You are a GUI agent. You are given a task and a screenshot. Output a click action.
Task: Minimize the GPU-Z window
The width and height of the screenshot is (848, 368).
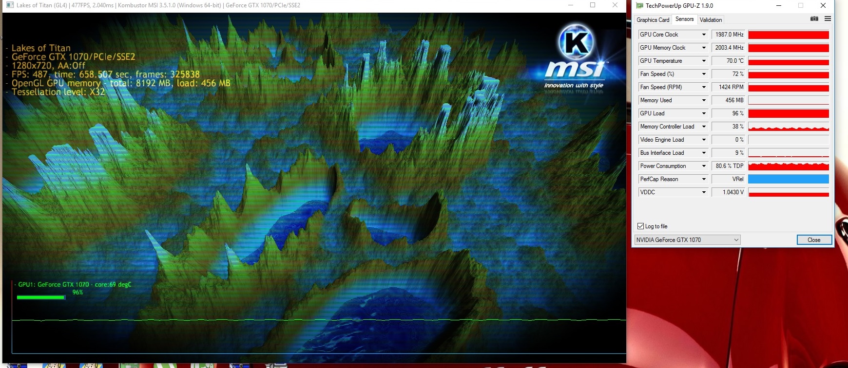779,6
